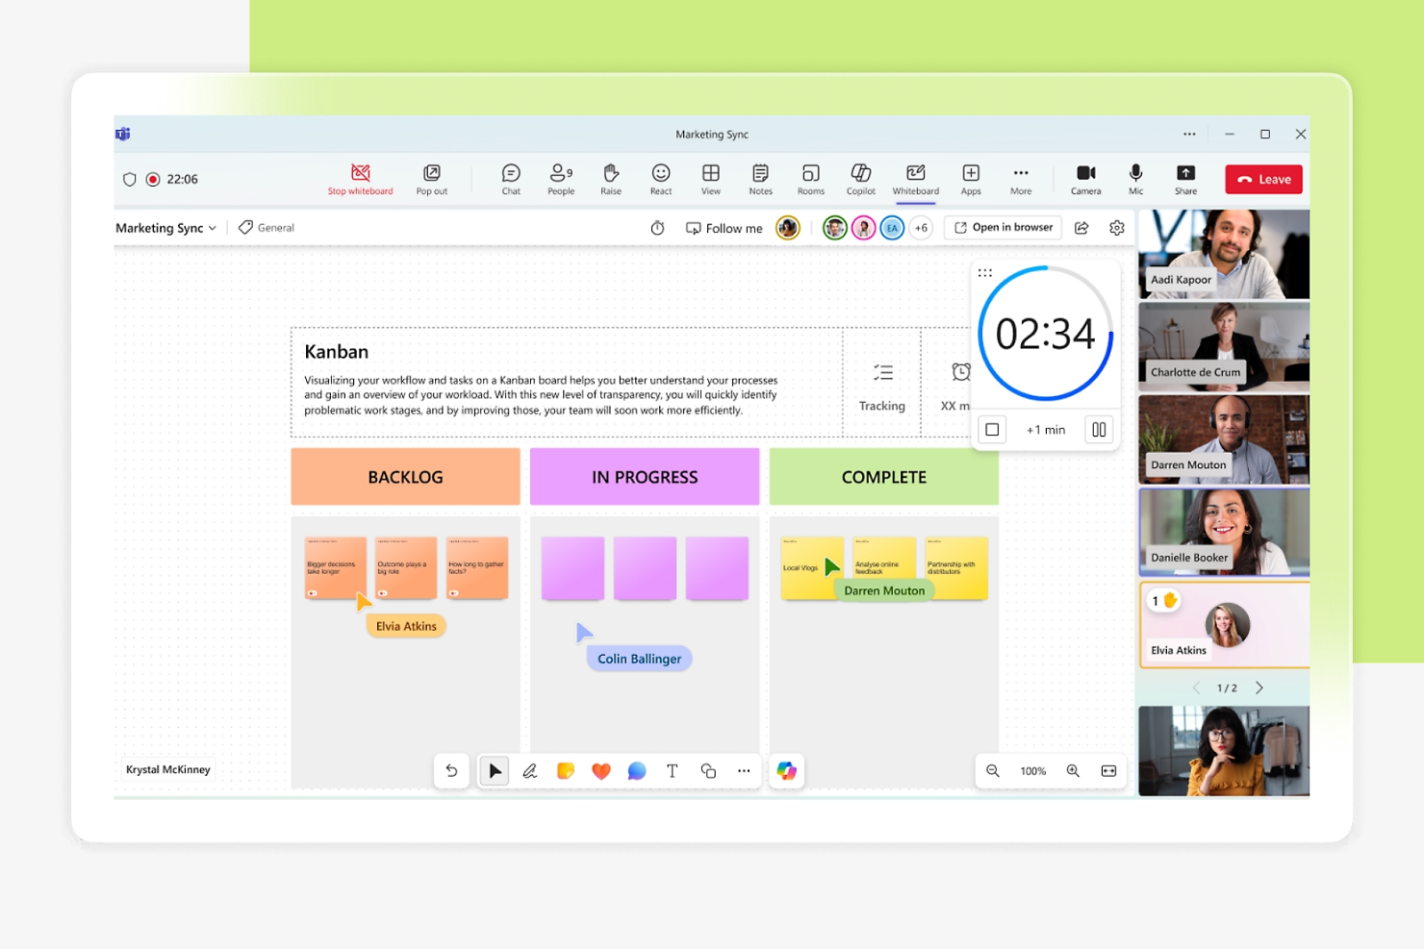Open more whiteboard tools ellipsis
The image size is (1424, 949).
tap(744, 771)
